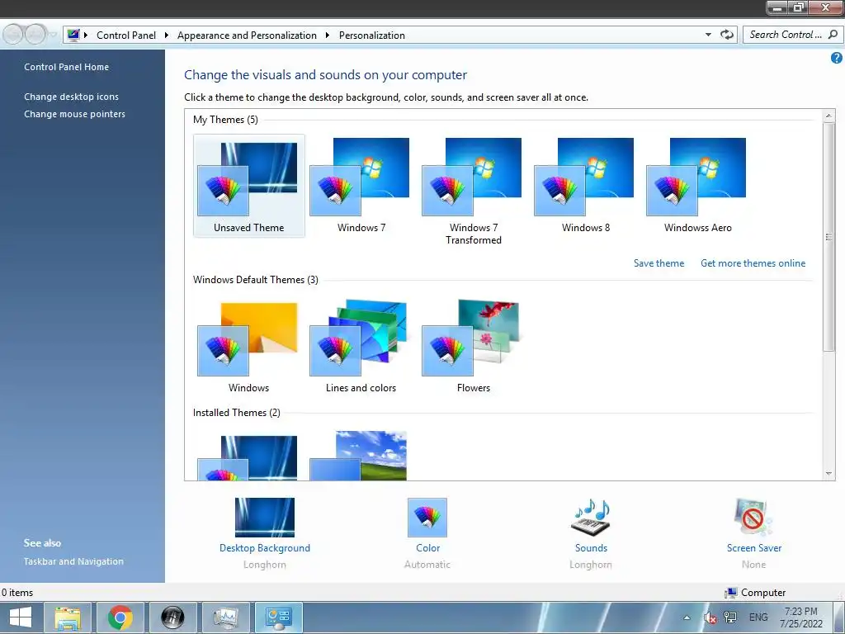
Task: Show hidden system tray icons
Action: pos(687,617)
